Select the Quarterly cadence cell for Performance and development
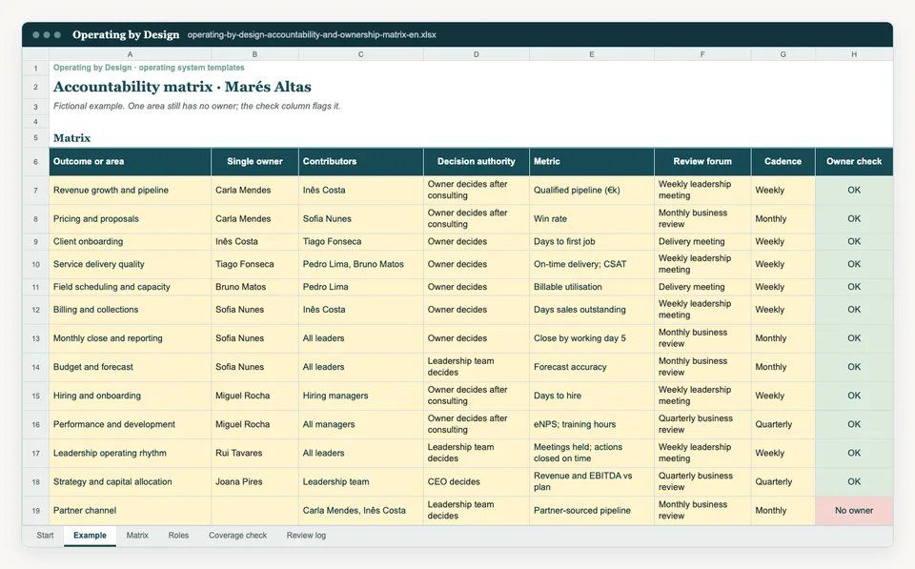 (783, 424)
